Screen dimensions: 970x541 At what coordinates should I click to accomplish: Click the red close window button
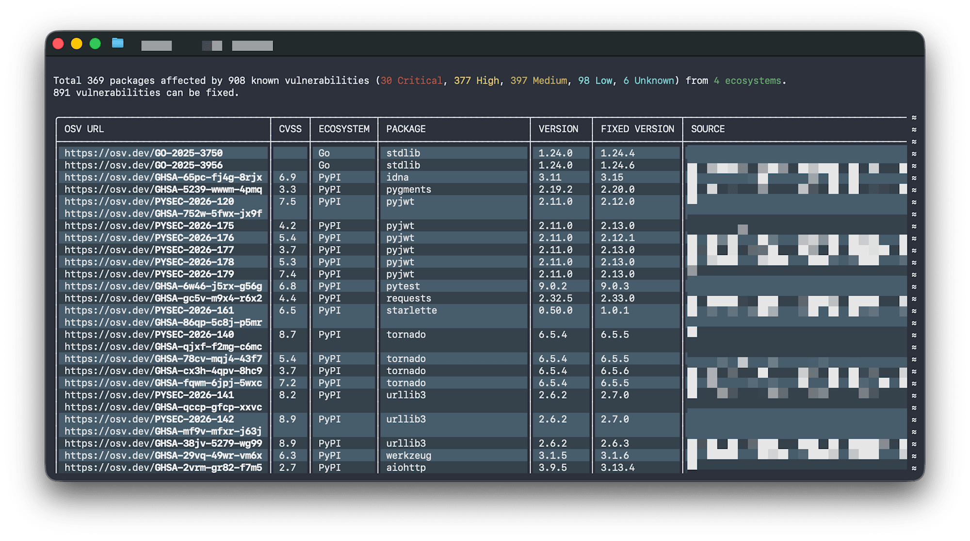(58, 44)
